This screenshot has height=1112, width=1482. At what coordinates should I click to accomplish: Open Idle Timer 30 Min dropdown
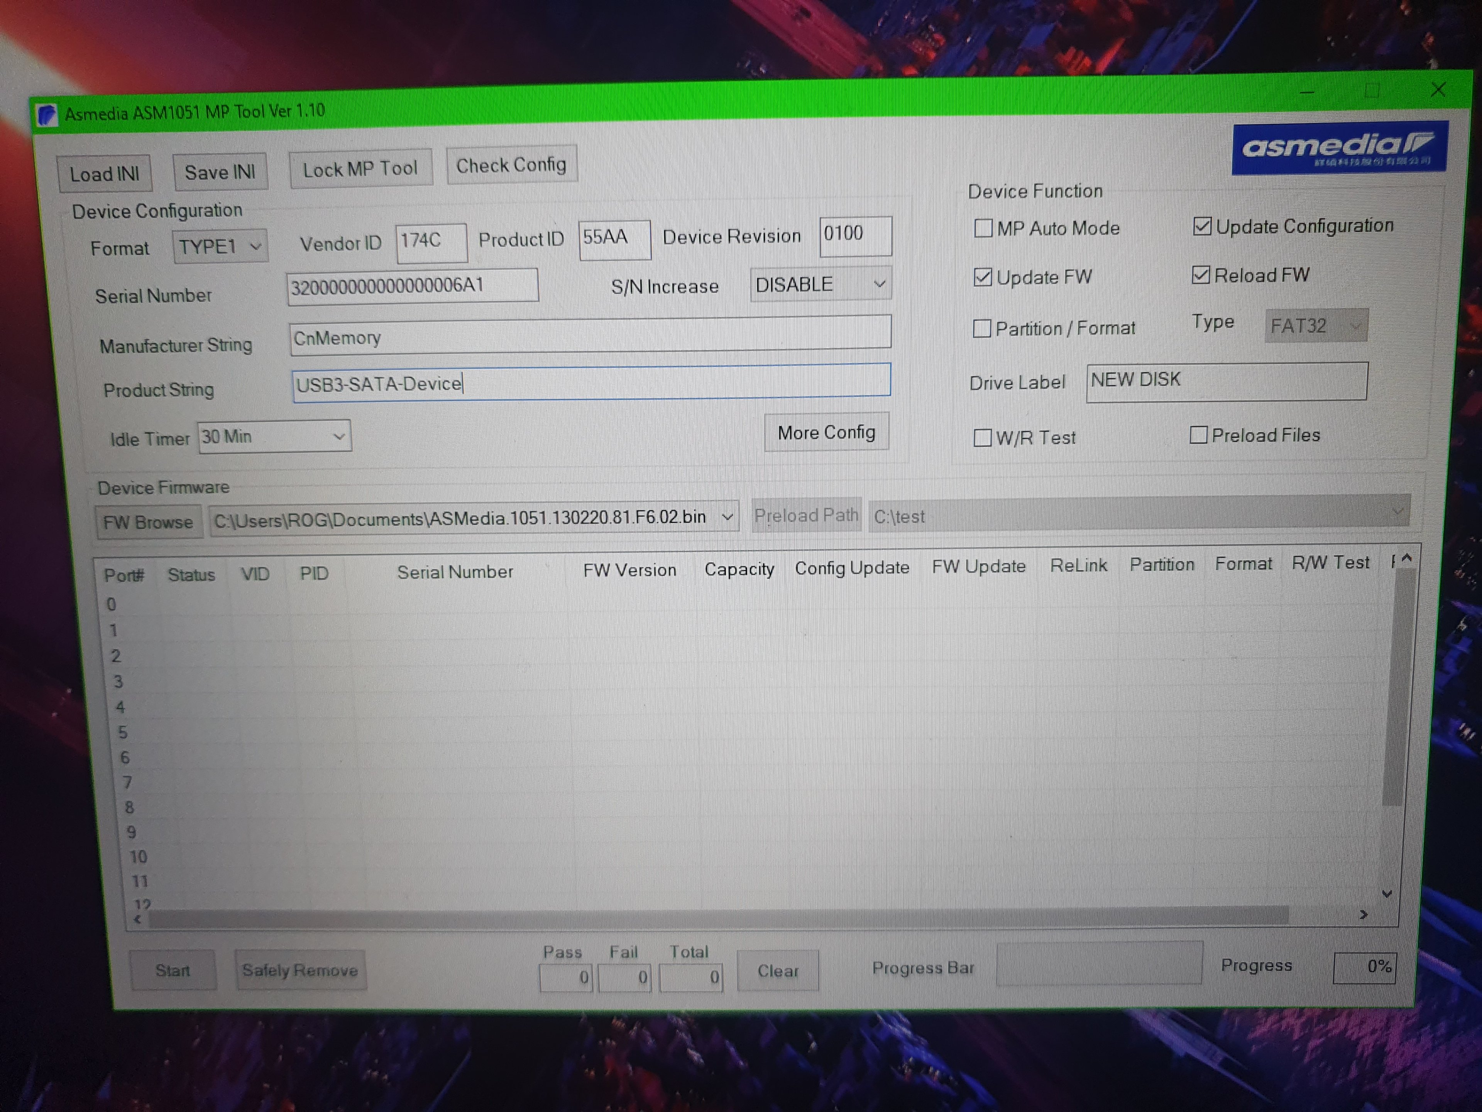pos(274,437)
